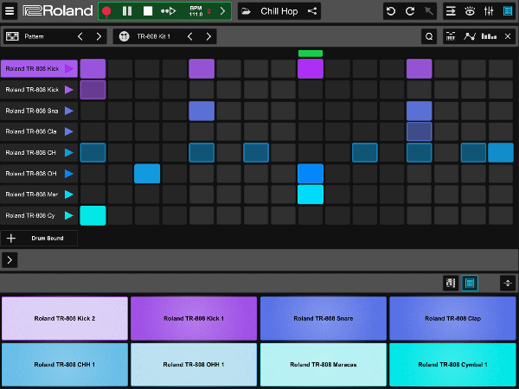This screenshot has height=389, width=519.
Task: Preview the Roland TR-808 Mar row sound
Action: (69, 194)
